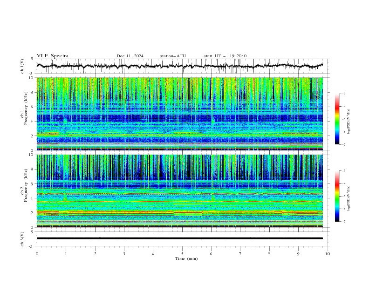The height and width of the screenshot is (285, 369).
Task: Click the color bar beside ch.2 spectrogram
Action: (x=337, y=196)
